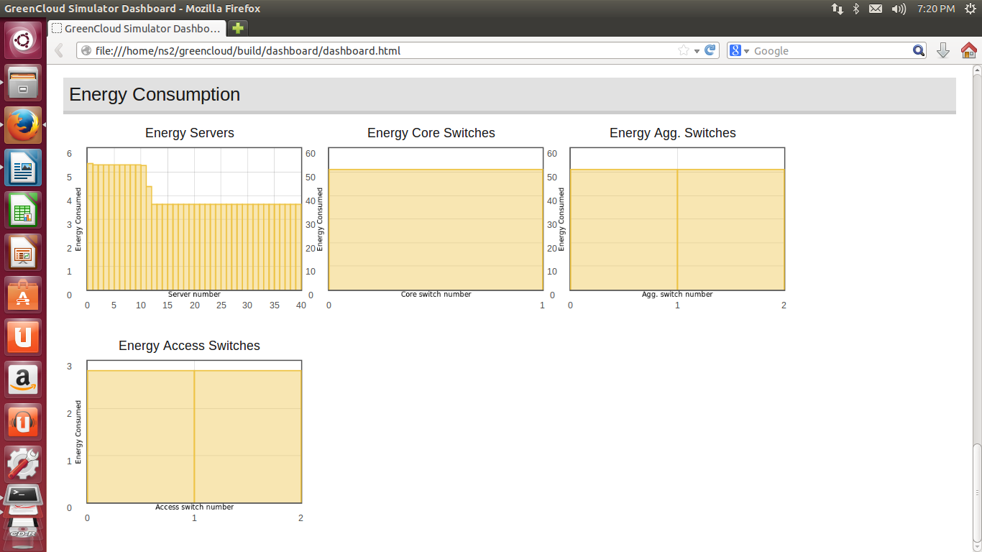Viewport: 982px width, 552px height.
Task: Click the 'Core switch number' axis label
Action: coord(436,294)
